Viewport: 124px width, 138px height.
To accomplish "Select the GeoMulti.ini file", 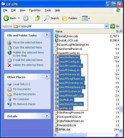I will point(66,100).
